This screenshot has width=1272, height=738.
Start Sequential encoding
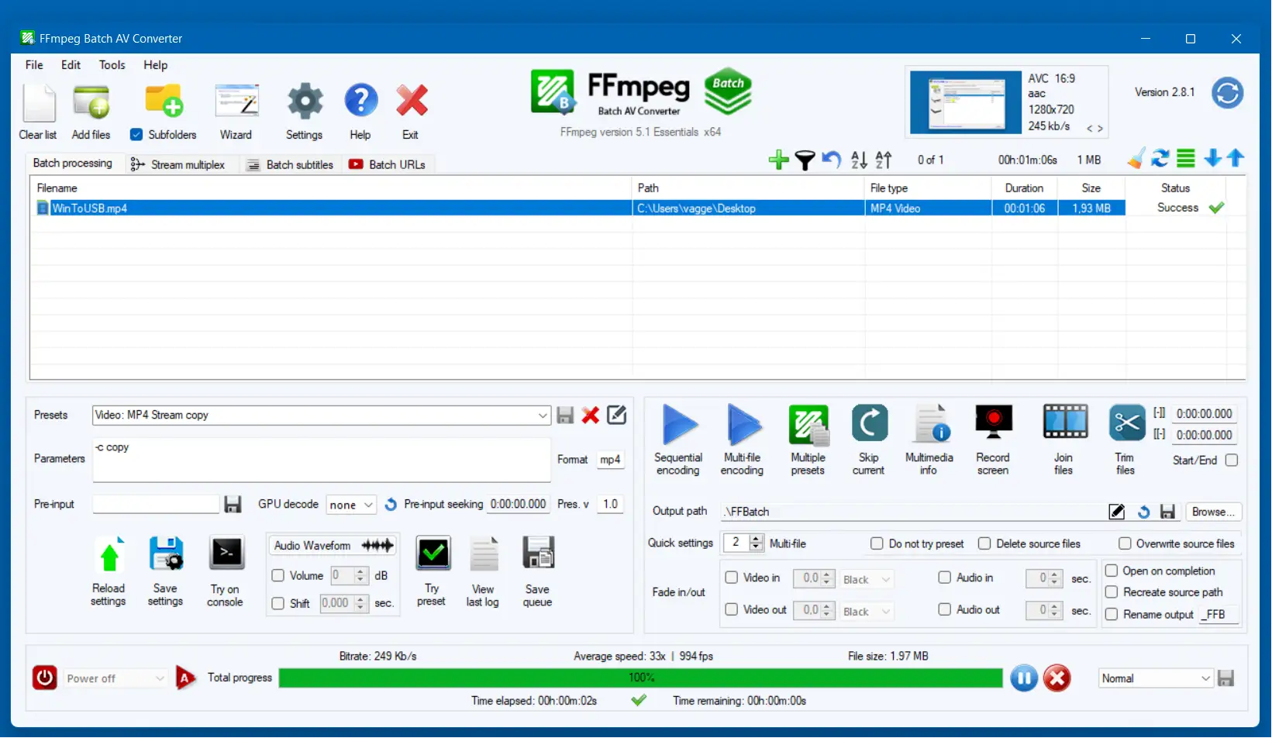679,425
